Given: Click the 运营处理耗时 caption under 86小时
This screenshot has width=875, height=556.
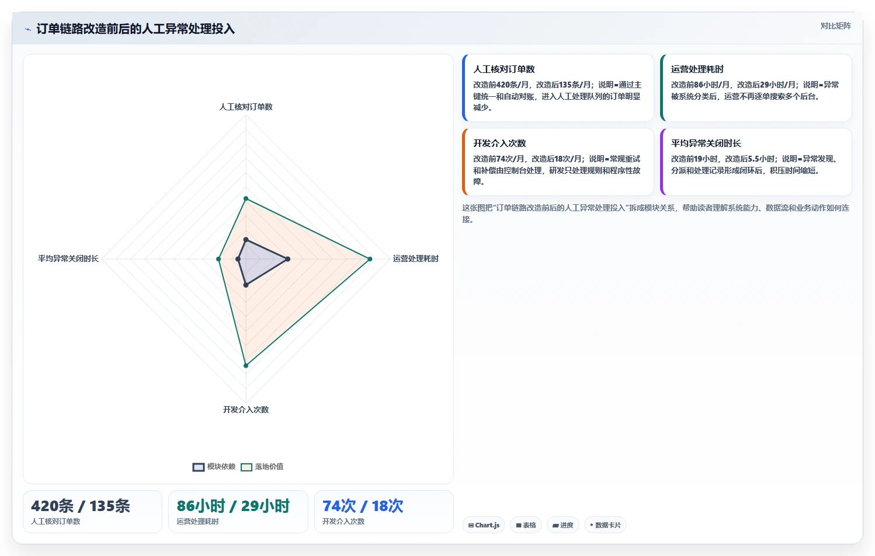Looking at the screenshot, I should point(197,522).
